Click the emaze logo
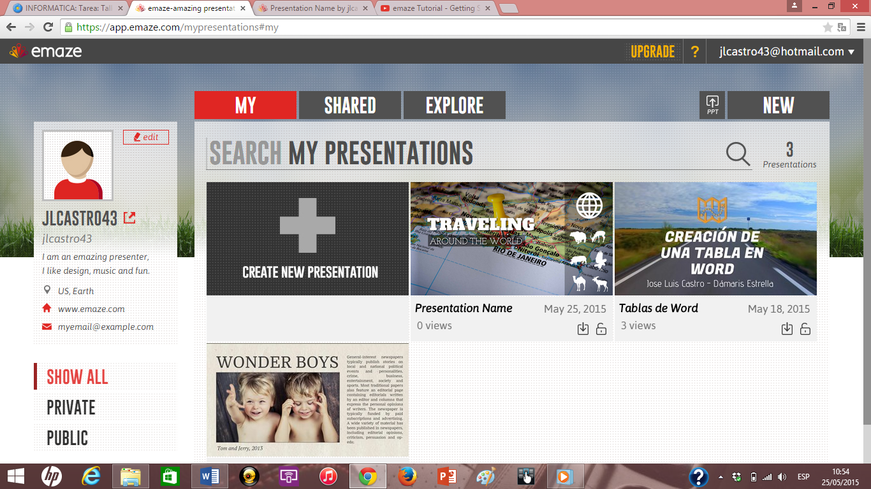Image resolution: width=871 pixels, height=489 pixels. tap(45, 52)
